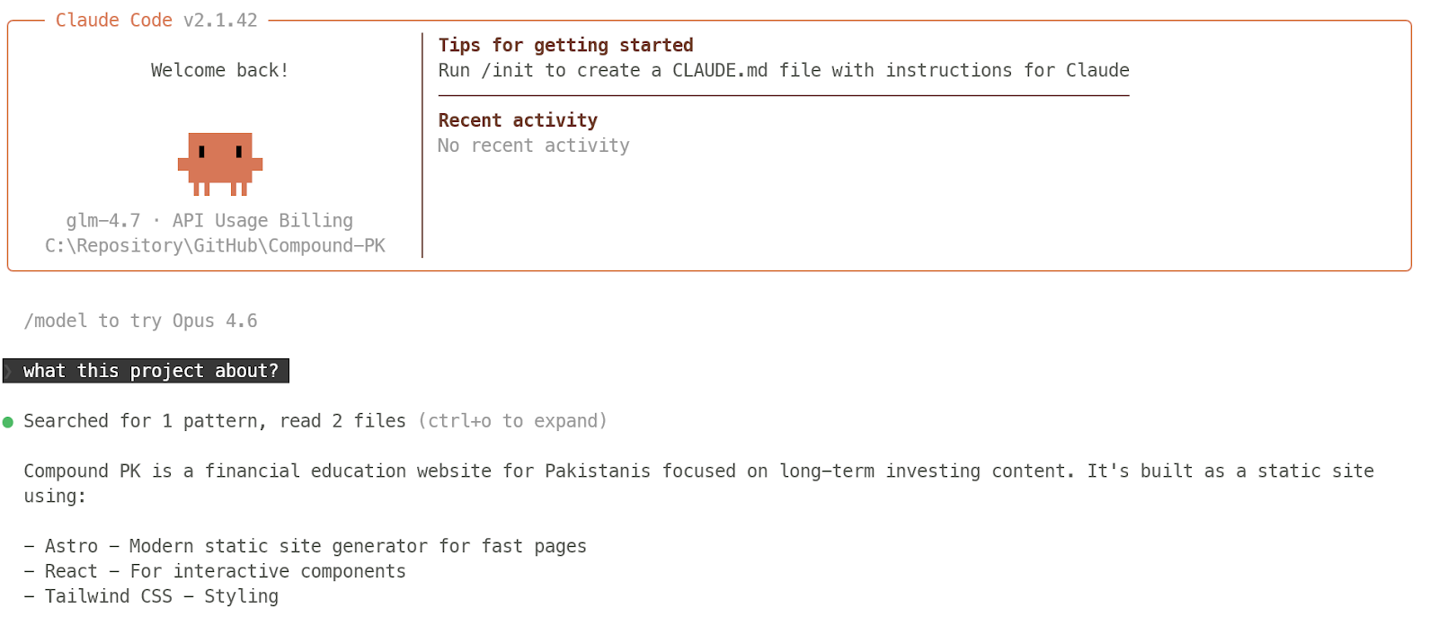Click the CLAUDE.md filename in the tip
This screenshot has width=1438, height=617.
(x=719, y=70)
